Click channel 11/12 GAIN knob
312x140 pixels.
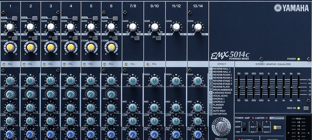click(176, 27)
